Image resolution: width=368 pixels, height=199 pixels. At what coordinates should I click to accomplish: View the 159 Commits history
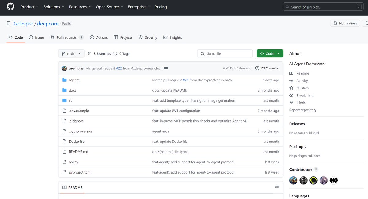point(267,68)
